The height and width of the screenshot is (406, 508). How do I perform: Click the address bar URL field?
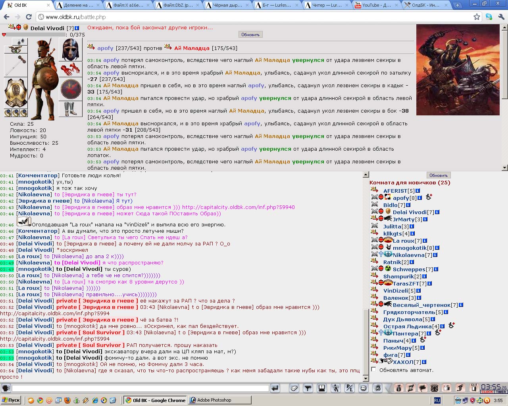[258, 17]
